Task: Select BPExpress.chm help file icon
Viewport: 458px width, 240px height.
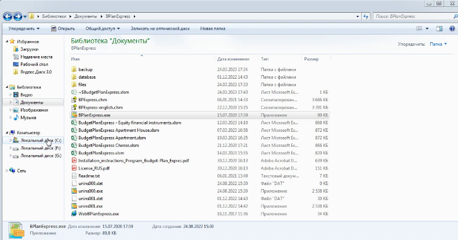Action: 74,99
